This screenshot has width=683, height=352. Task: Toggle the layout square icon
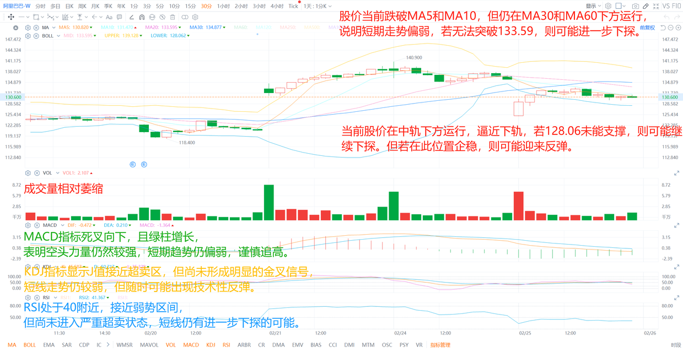pyautogui.click(x=619, y=6)
